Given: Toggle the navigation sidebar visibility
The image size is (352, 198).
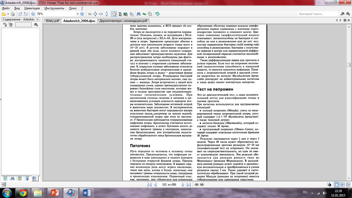Looking at the screenshot, I should click(3, 185).
